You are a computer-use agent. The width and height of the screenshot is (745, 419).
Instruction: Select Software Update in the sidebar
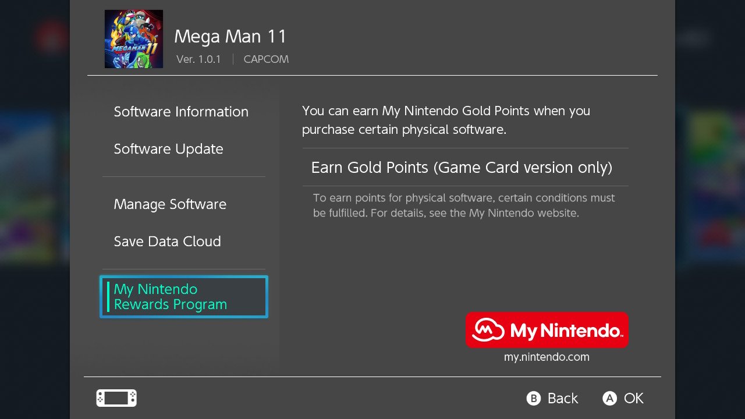[169, 149]
